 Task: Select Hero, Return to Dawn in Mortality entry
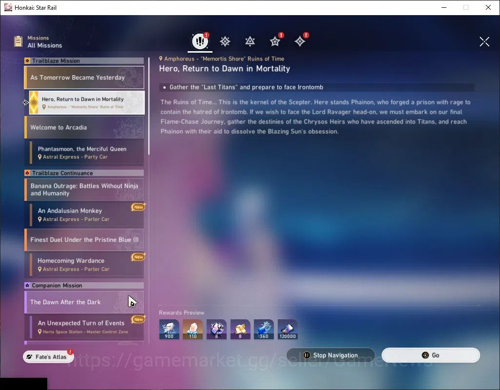point(87,102)
